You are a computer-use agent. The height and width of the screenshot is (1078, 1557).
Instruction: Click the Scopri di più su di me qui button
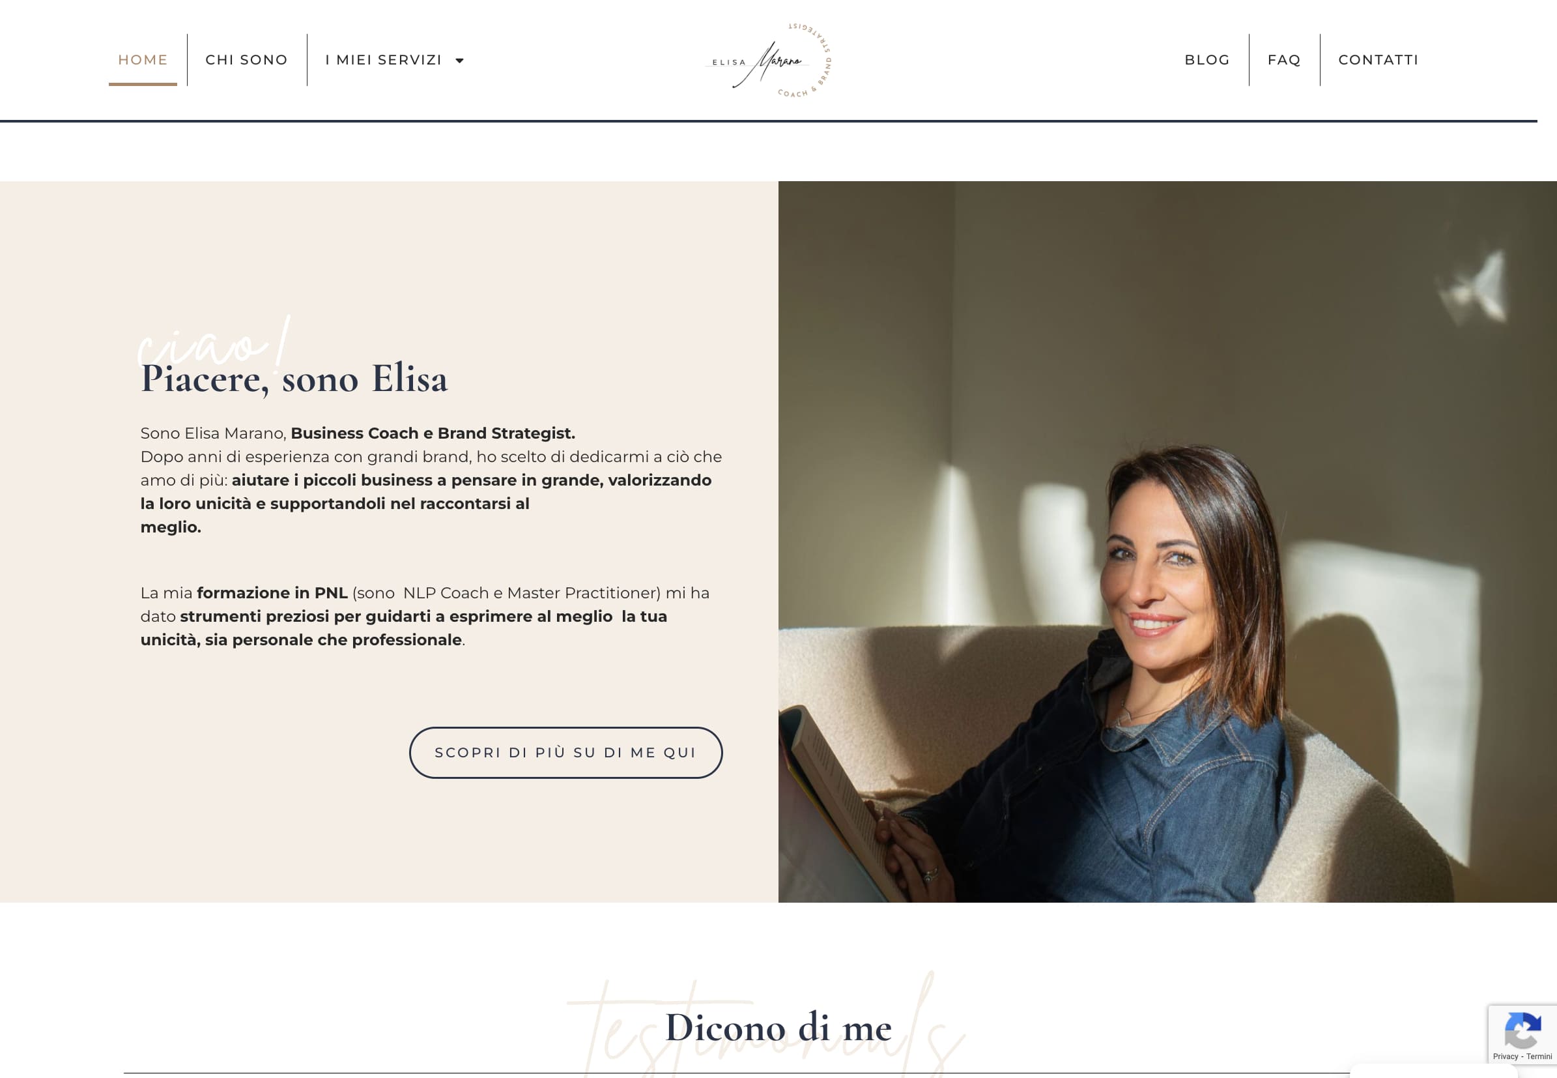[x=566, y=752]
